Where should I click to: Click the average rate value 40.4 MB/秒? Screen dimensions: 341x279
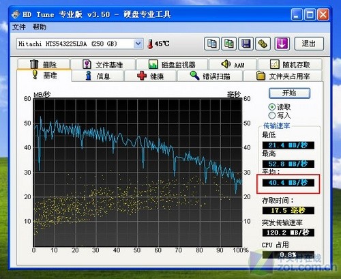point(288,183)
